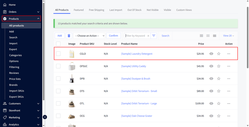Expand the Storefront menu chevron

tap(38, 111)
